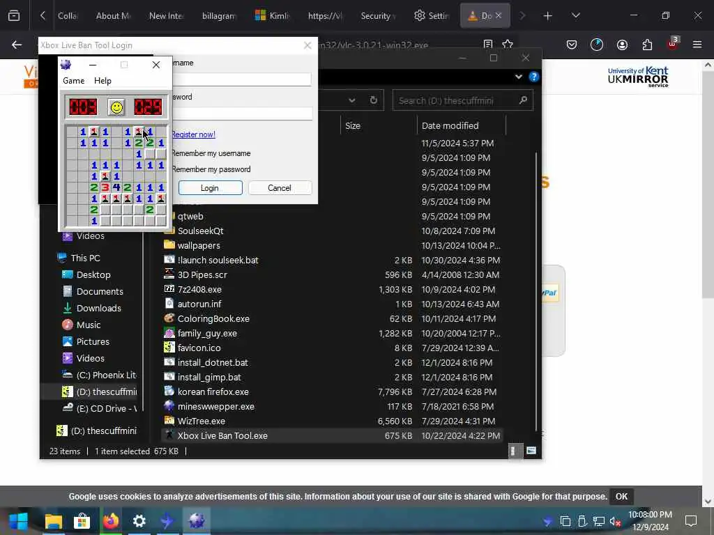Click the Explorer file list scrollbar
This screenshot has width=714, height=535.
(x=535, y=291)
